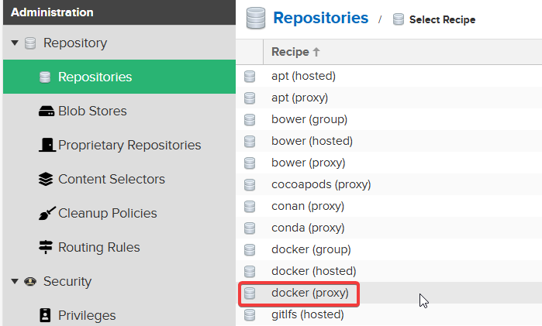542x326 pixels.
Task: Click the Blob Stores drive icon
Action: point(46,112)
